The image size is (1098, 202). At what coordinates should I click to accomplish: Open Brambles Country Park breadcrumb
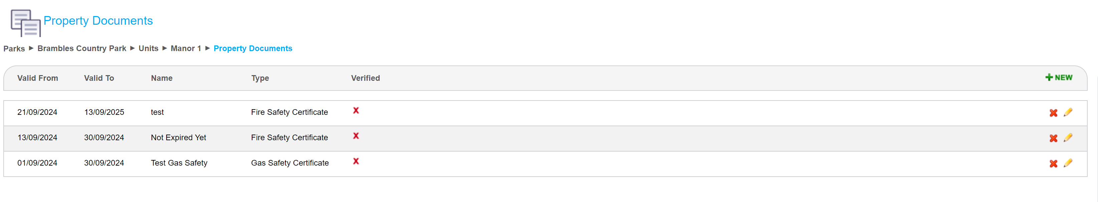(81, 49)
